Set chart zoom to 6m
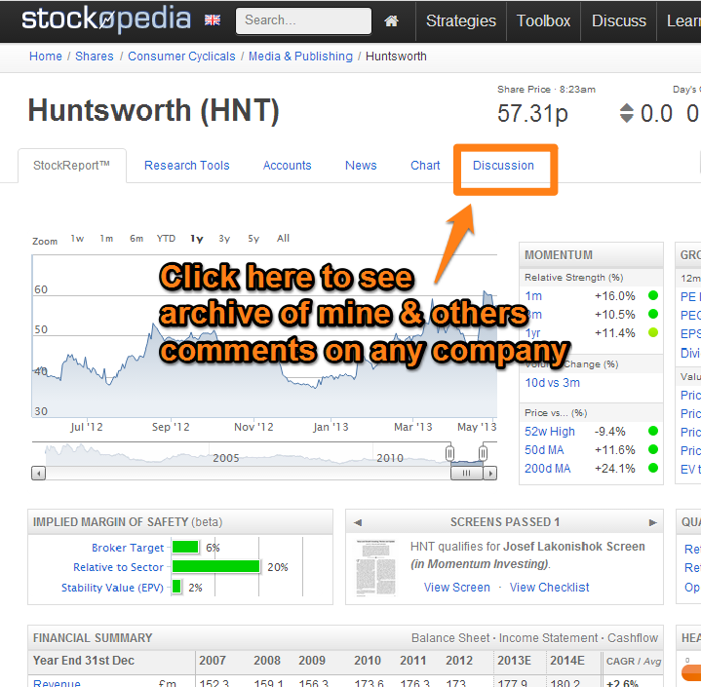 pyautogui.click(x=136, y=239)
